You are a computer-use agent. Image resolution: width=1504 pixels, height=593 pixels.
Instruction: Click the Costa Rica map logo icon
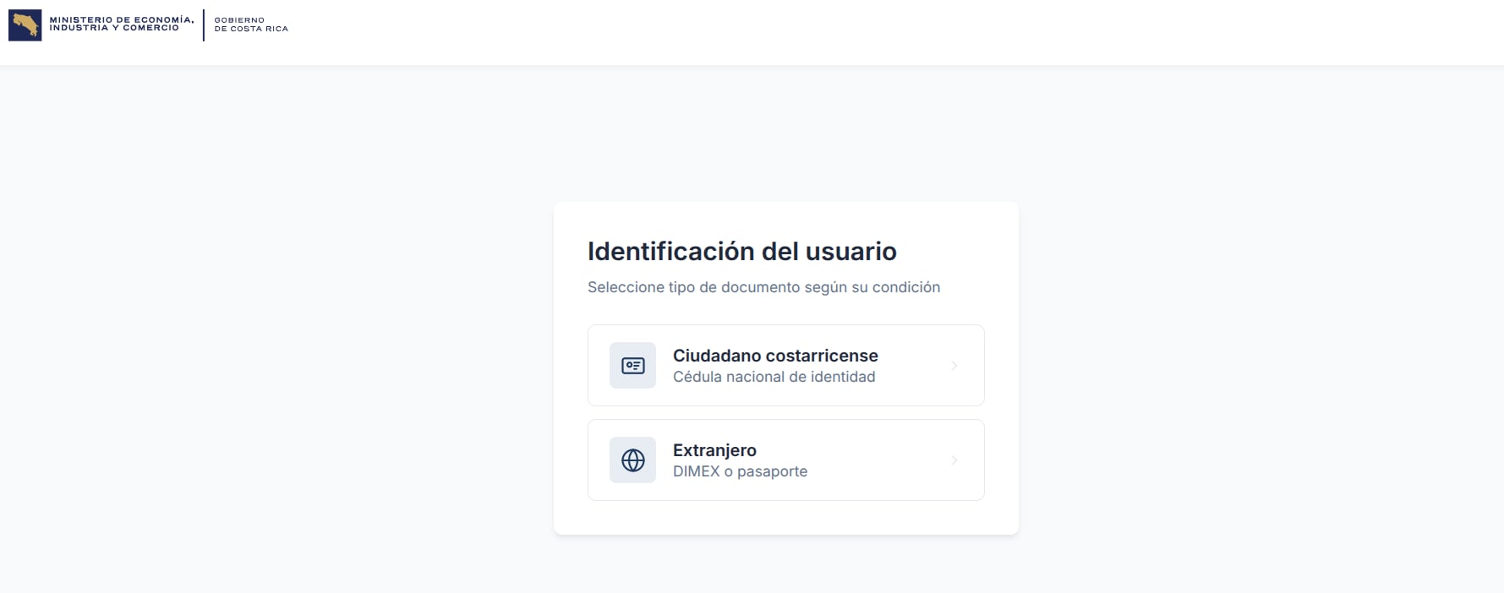coord(25,25)
